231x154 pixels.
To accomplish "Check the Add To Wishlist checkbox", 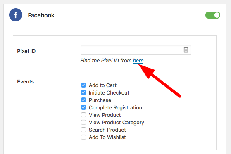I will tap(83, 137).
